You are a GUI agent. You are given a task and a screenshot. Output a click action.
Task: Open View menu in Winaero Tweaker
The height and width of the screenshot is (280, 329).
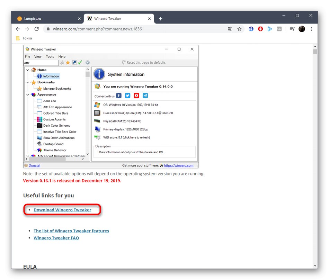[38, 56]
